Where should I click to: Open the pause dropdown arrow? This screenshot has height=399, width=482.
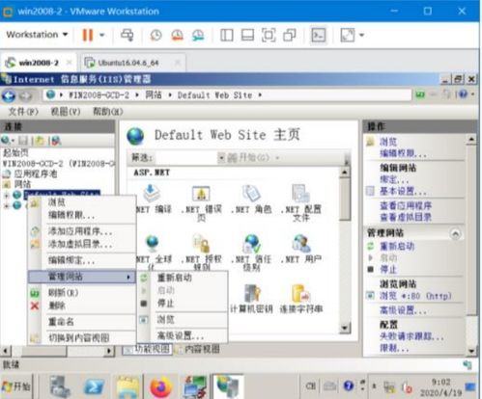(102, 35)
